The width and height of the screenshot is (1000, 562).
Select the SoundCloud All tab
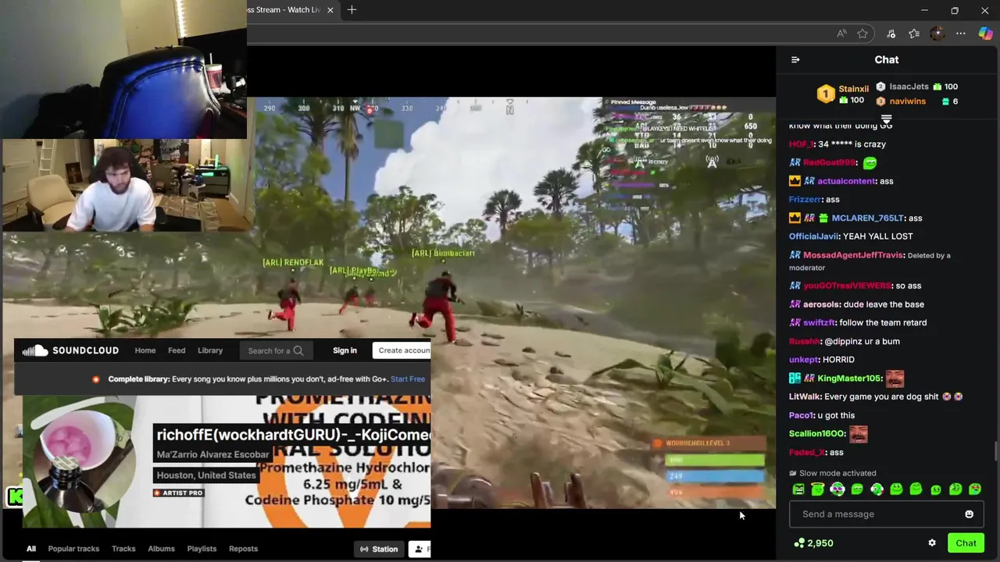click(31, 549)
